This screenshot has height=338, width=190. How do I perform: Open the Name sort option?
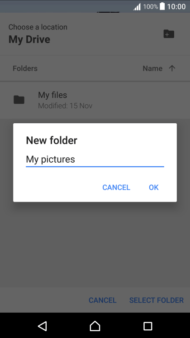point(152,68)
